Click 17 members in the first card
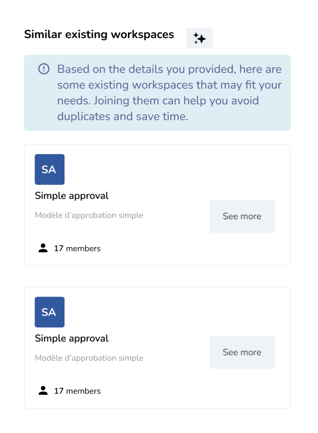318x433 pixels. 77,249
